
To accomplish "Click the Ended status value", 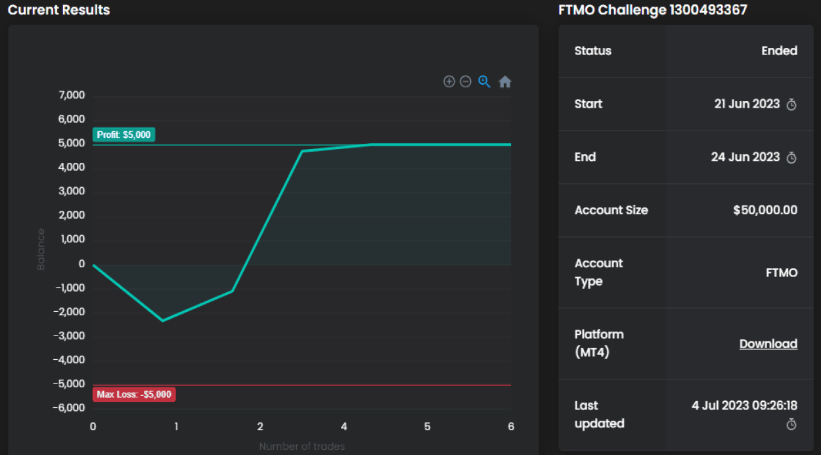I will [779, 51].
